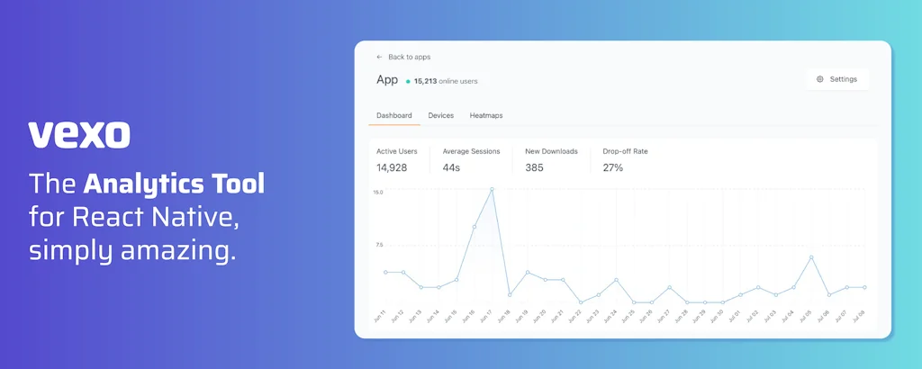Select the Jun 11 data point

385,272
